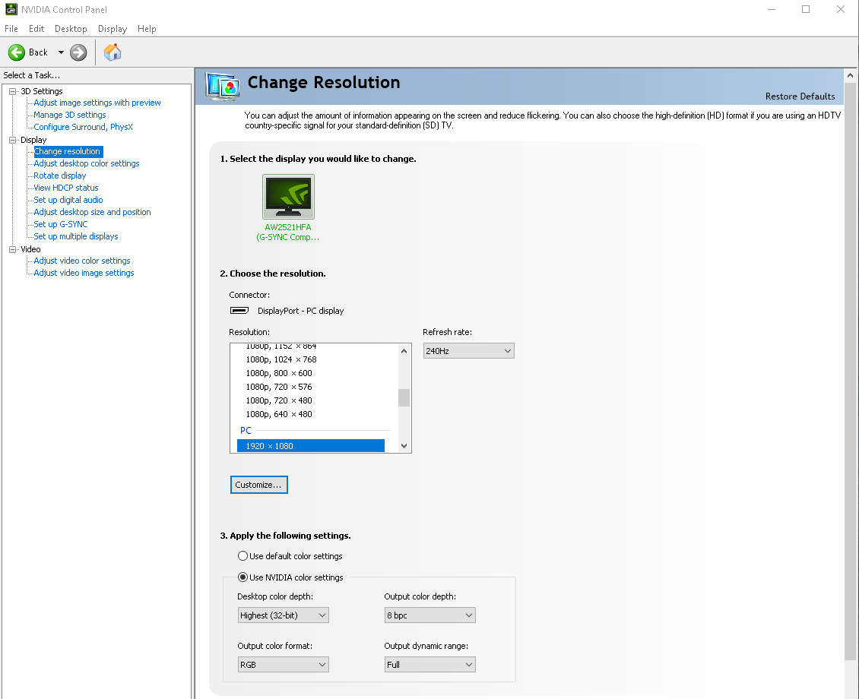Click Restore Defaults link
Screen dimensions: 859x699
(x=800, y=96)
